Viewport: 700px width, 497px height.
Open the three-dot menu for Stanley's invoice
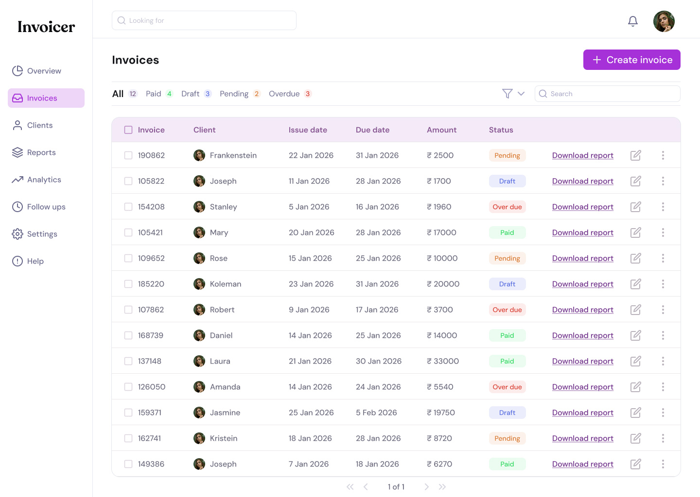663,207
